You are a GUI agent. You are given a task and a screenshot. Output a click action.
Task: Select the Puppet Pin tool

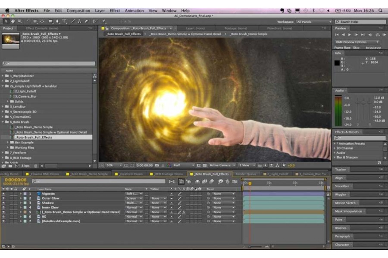coord(103,22)
